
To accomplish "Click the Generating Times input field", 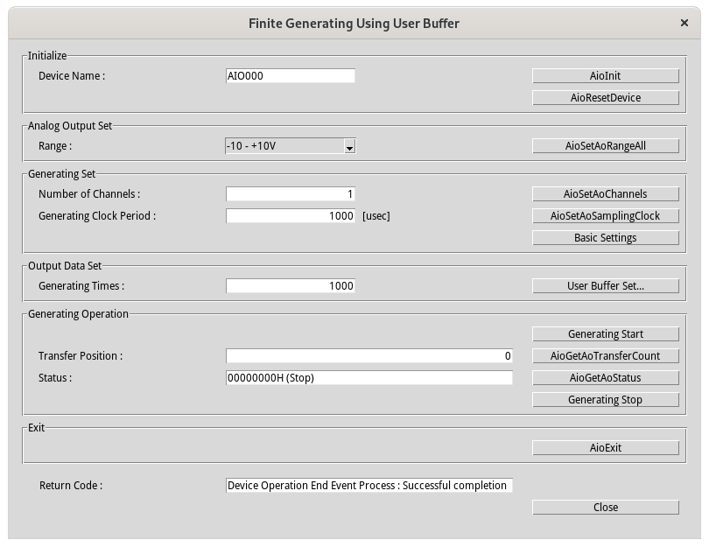I will [x=290, y=286].
